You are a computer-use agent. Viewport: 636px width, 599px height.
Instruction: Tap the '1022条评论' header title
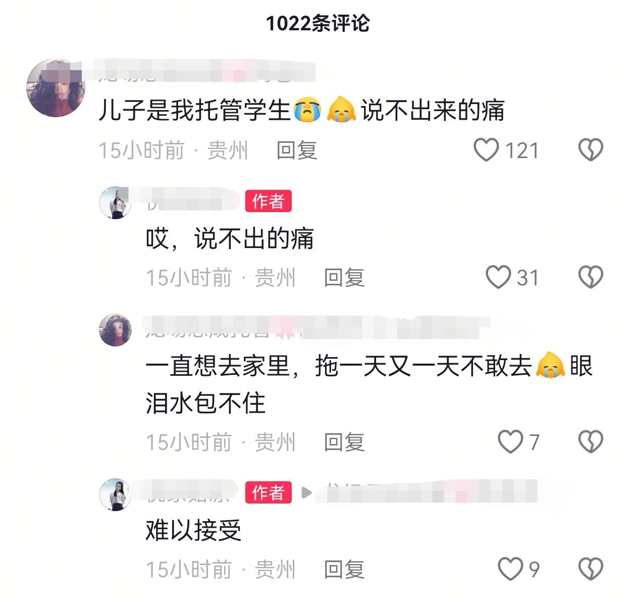tap(318, 23)
